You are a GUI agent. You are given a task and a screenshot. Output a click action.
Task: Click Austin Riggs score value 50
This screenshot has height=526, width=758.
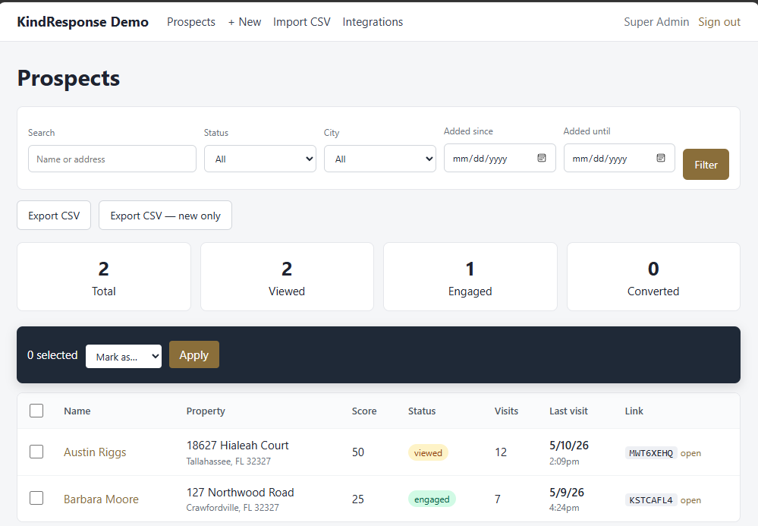pyautogui.click(x=357, y=452)
